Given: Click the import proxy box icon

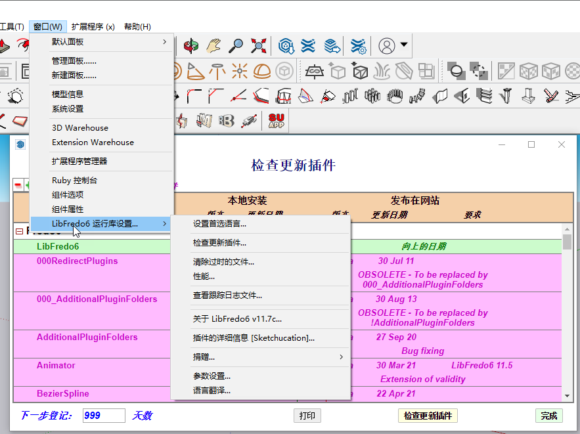Looking at the screenshot, I should [359, 70].
